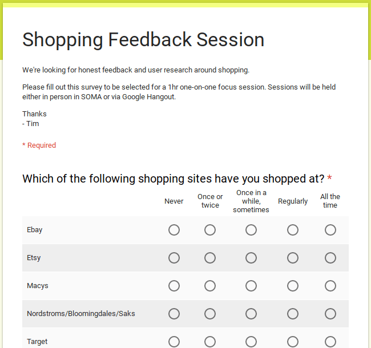The image size is (371, 348).
Task: Pick Once in a while for Etsy
Action: (251, 258)
